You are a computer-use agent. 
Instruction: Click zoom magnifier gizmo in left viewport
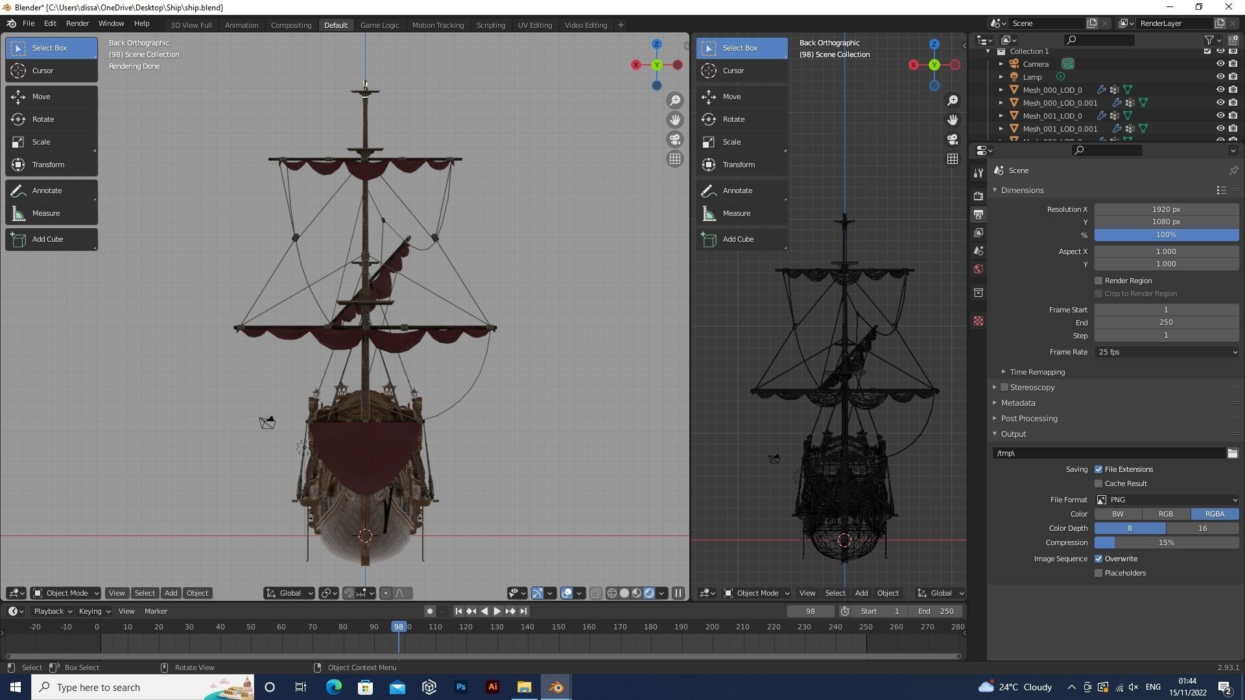pyautogui.click(x=675, y=100)
